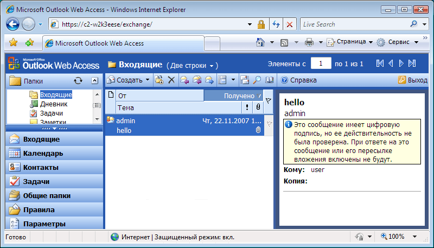Screen dimensions: 434x248
Task: Open the browser Home button
Action: [x=260, y=42]
